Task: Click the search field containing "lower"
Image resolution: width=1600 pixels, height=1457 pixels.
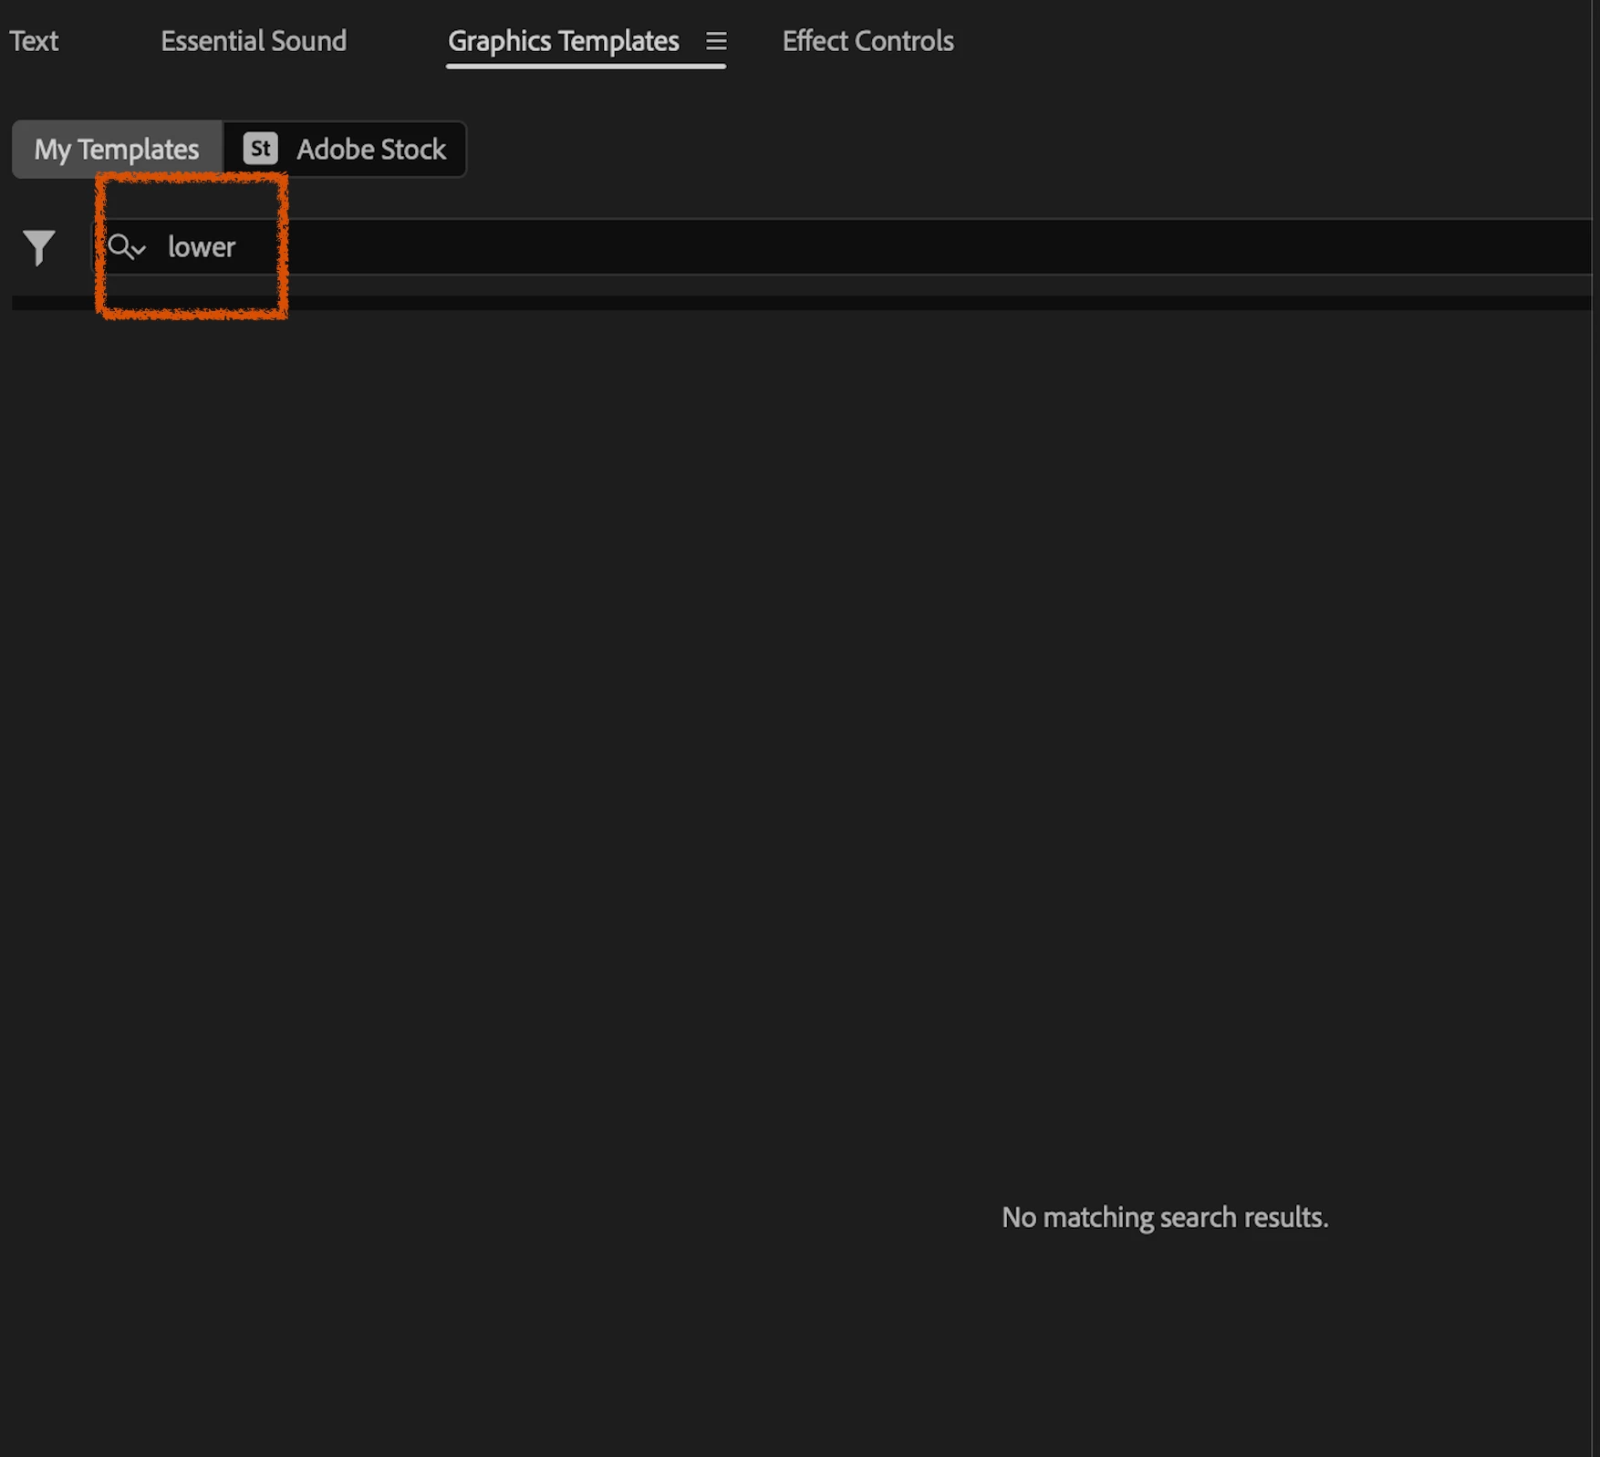Action: [844, 246]
